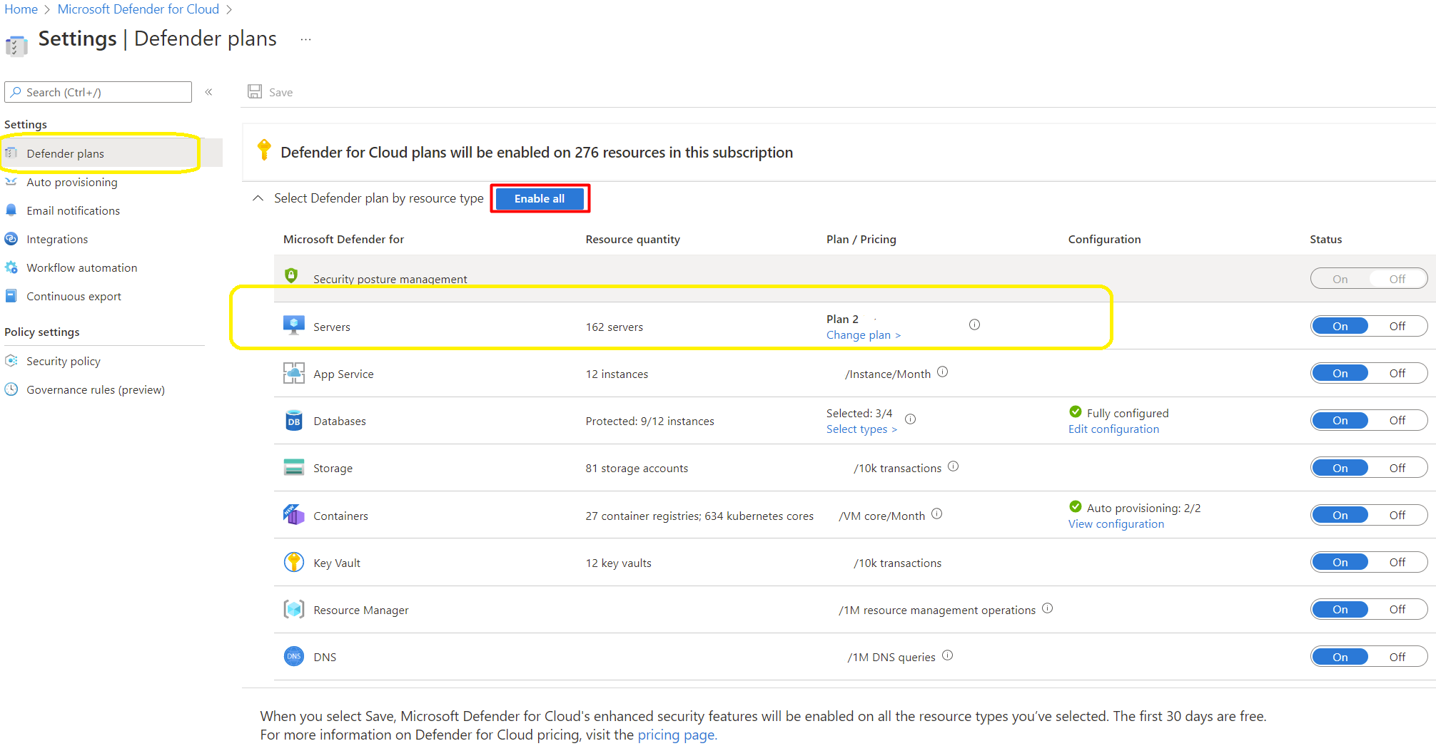This screenshot has height=746, width=1436.
Task: Turn App Service plan Off
Action: pyautogui.click(x=1397, y=373)
